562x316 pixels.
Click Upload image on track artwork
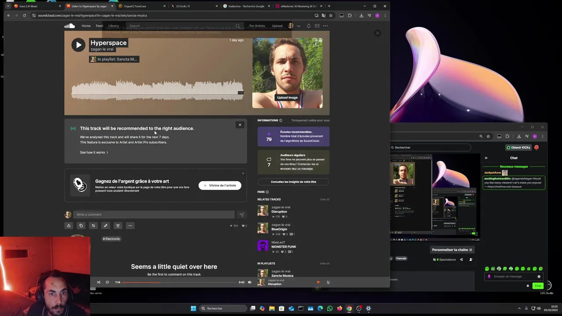(x=287, y=97)
